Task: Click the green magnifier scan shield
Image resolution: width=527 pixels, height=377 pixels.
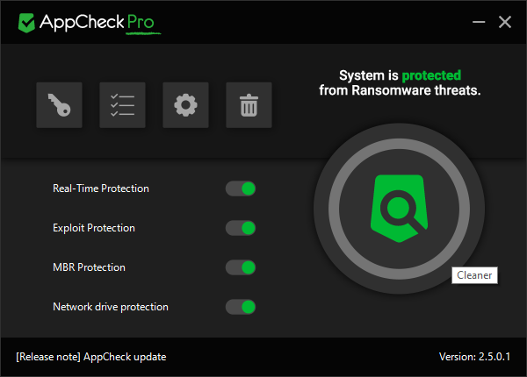Action: [x=399, y=209]
